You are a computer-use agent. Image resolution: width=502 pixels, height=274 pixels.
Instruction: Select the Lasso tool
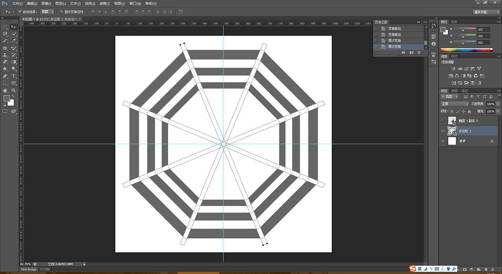coord(5,34)
